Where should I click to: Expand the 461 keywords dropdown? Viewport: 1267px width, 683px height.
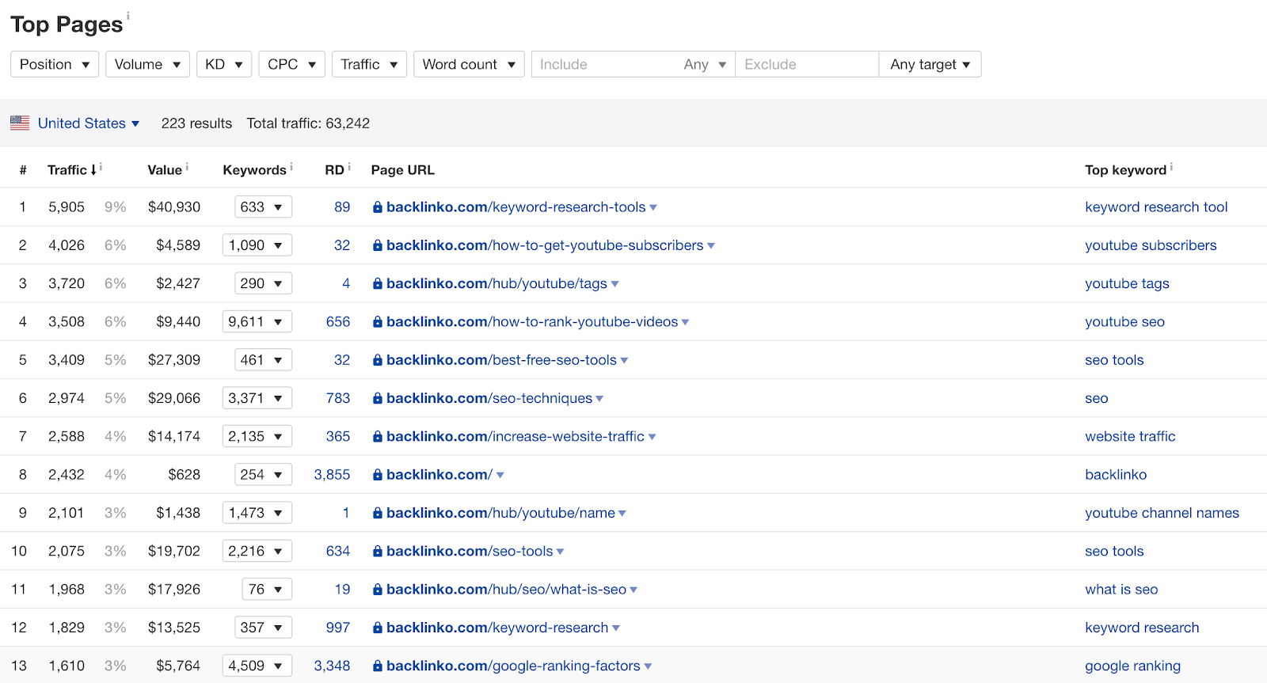point(263,360)
